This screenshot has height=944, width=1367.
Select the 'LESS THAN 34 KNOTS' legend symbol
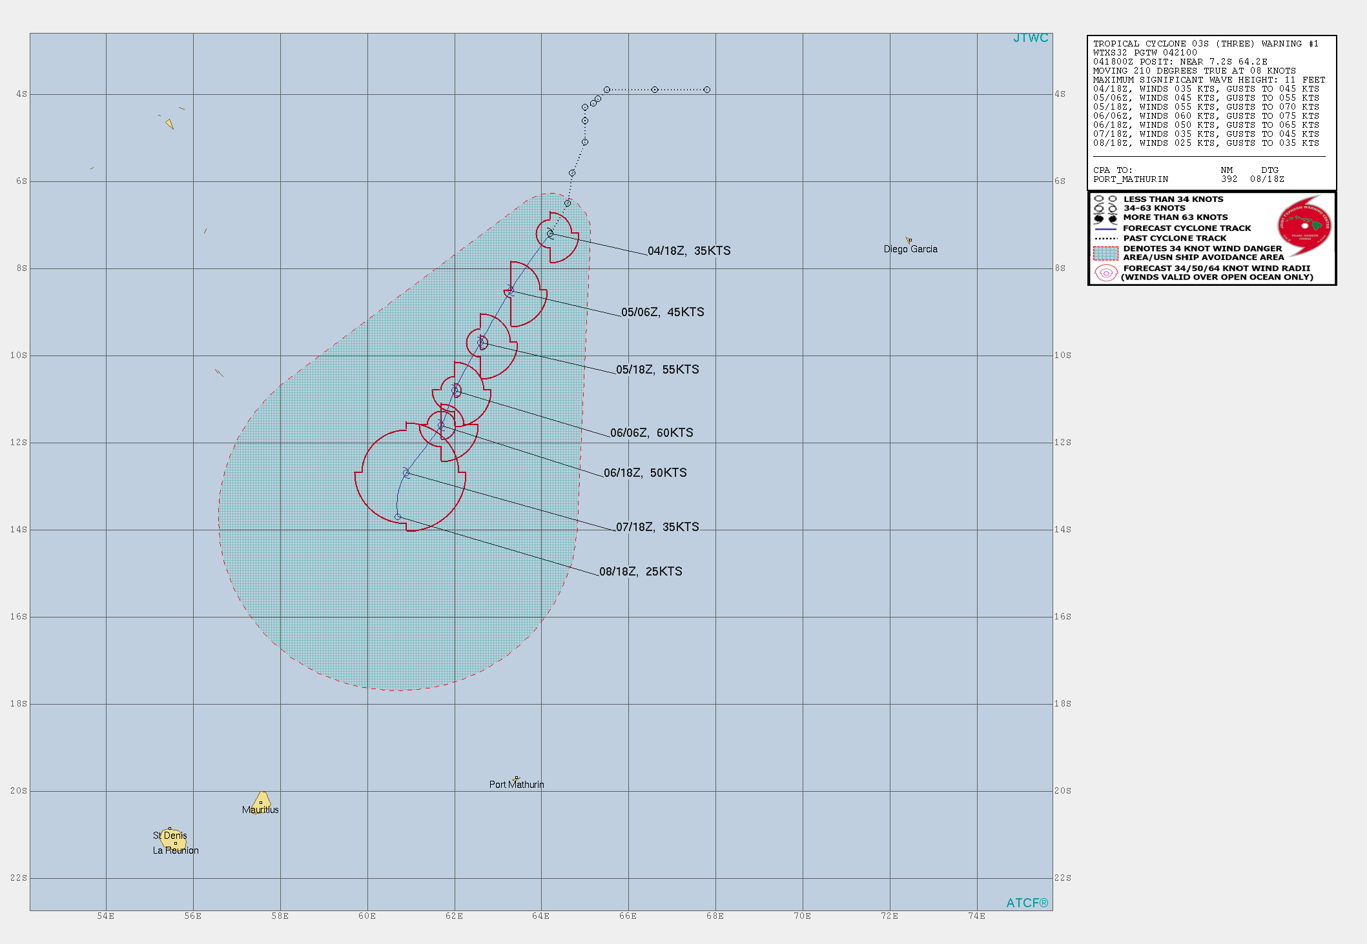1105,199
